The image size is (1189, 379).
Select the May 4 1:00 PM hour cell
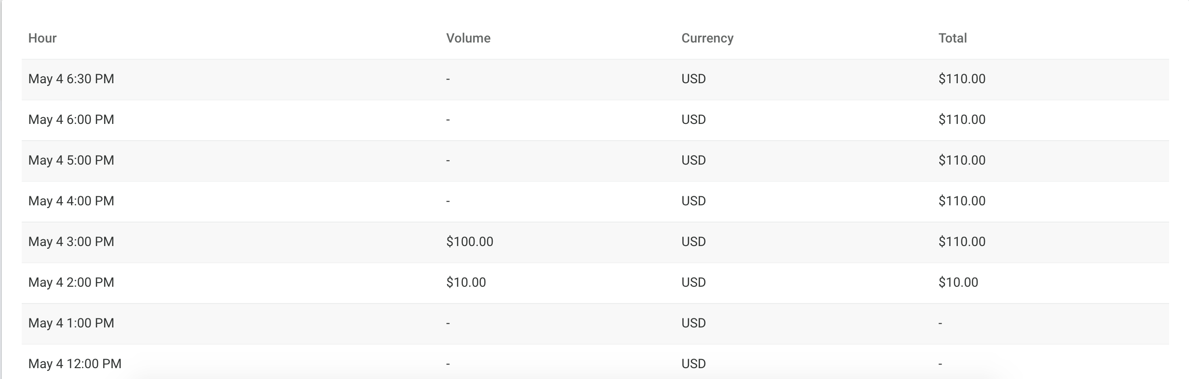71,322
